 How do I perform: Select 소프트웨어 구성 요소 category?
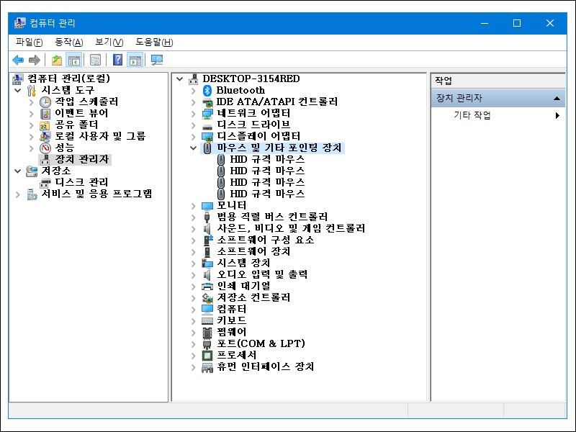coord(265,240)
